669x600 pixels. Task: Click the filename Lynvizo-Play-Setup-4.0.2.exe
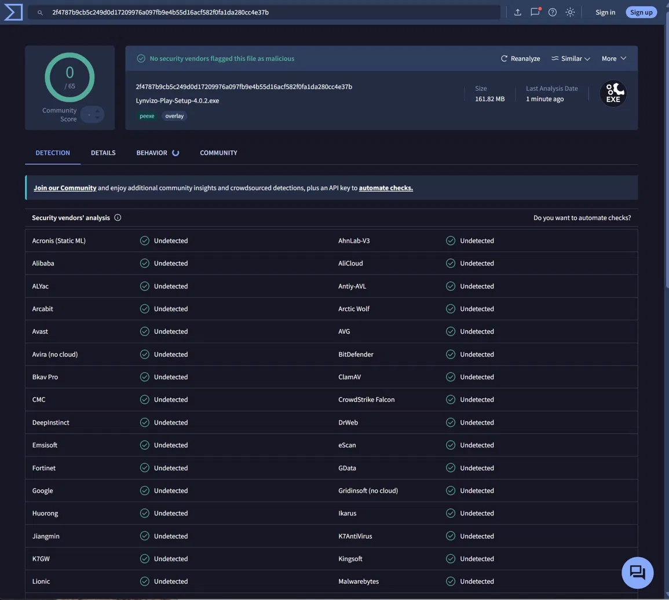[177, 101]
